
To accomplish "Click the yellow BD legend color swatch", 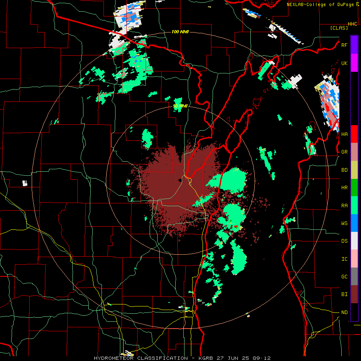I will point(354,170).
